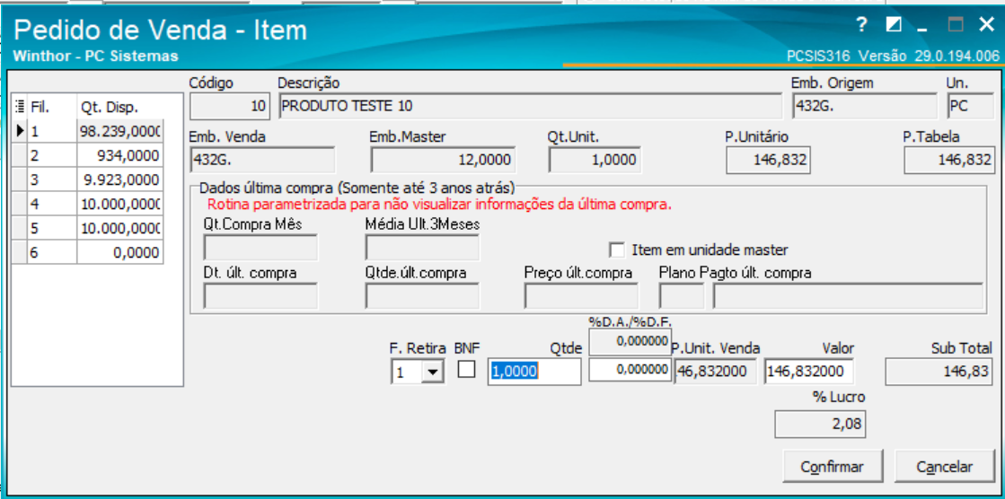Select the Fil. cell numbered 2
1005x499 pixels.
52,155
